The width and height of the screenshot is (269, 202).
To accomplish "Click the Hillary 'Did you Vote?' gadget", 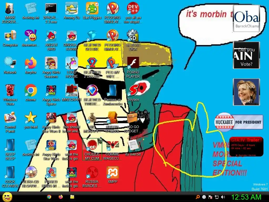I will pyautogui.click(x=246, y=92).
